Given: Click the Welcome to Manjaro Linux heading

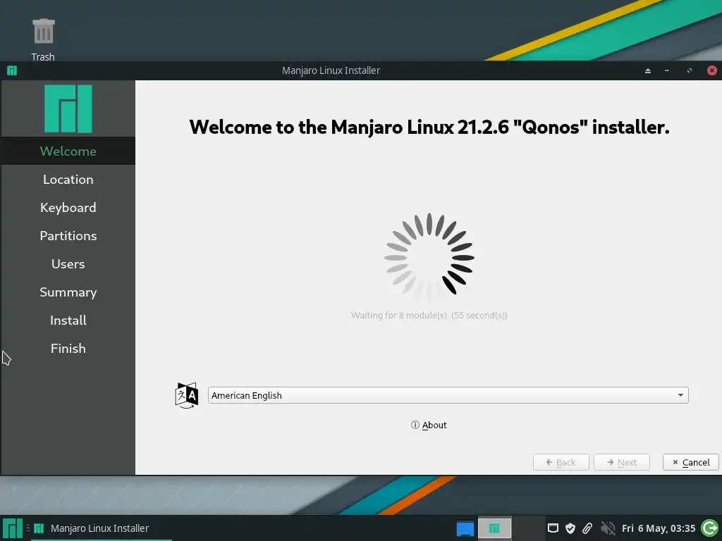Looking at the screenshot, I should (x=429, y=127).
